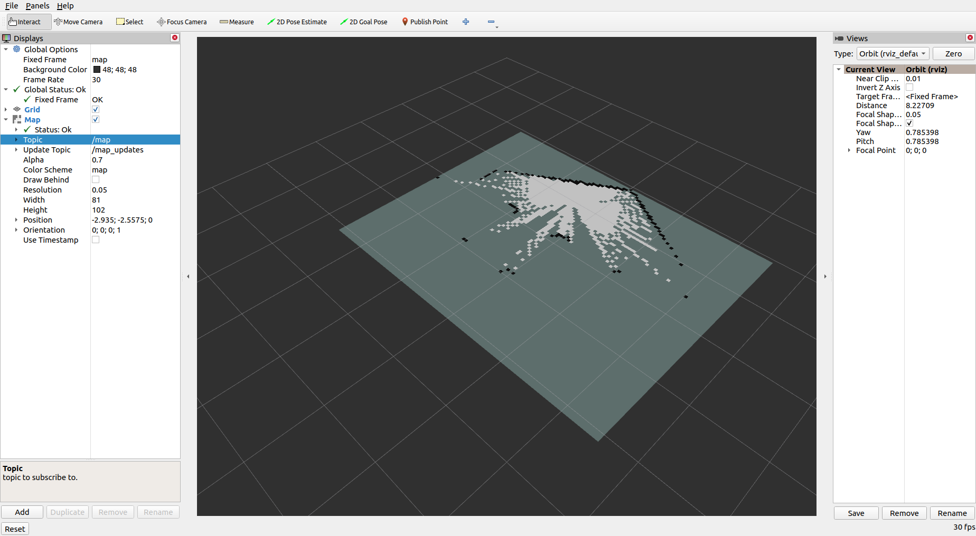Activate the Publish Point tool
976x536 pixels.
[425, 22]
